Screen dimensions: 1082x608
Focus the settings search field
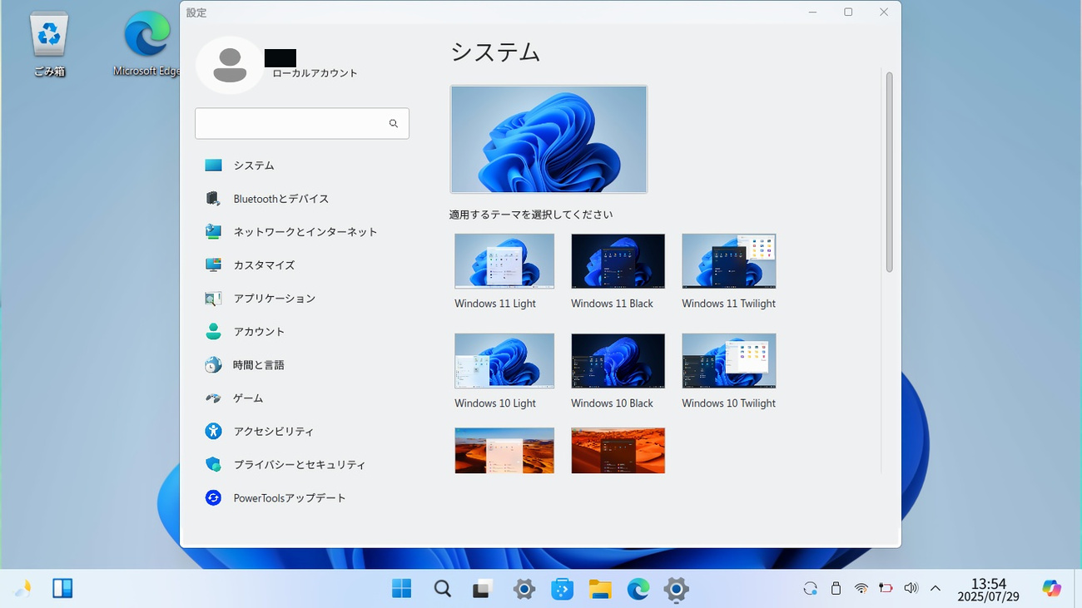(302, 123)
